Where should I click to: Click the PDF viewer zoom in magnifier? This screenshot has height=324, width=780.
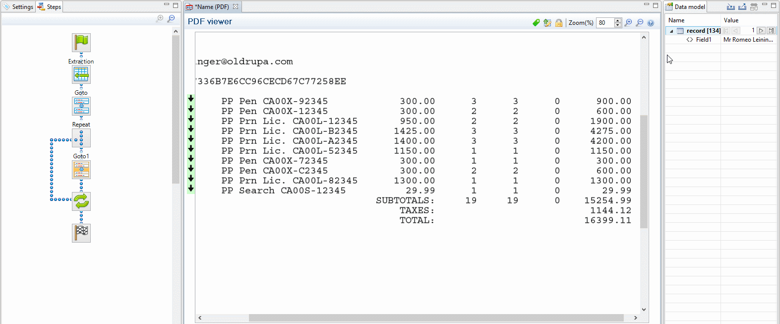click(x=628, y=23)
